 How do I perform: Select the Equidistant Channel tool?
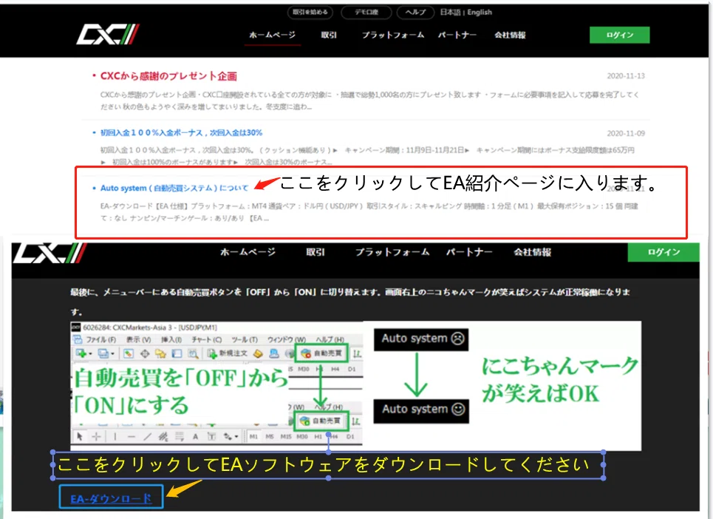[x=163, y=437]
